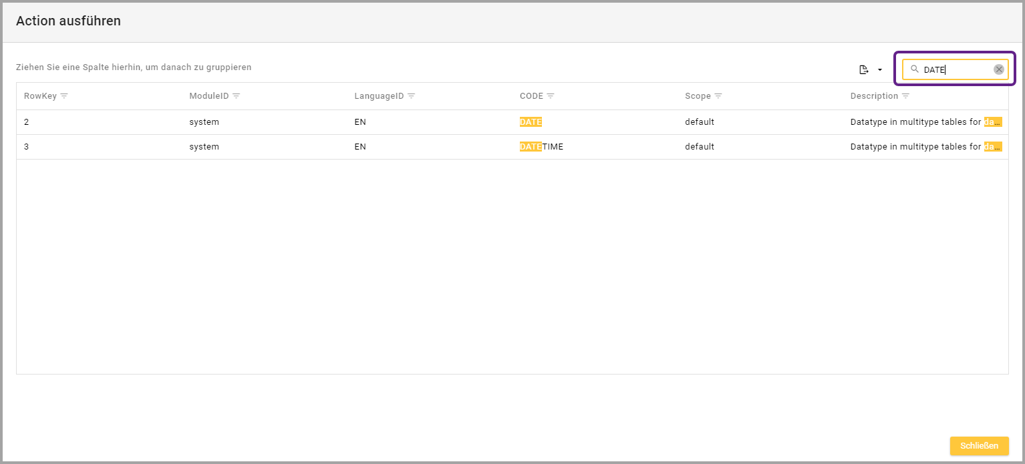The height and width of the screenshot is (464, 1025).
Task: Sort by the CODE column header
Action: point(531,96)
